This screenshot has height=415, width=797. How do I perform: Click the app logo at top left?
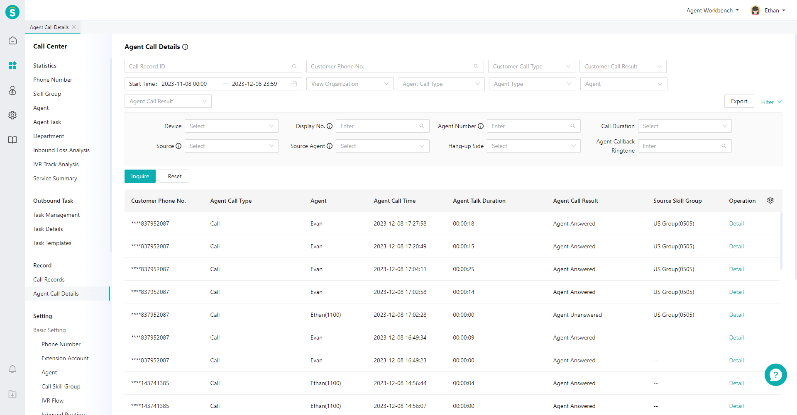12,12
